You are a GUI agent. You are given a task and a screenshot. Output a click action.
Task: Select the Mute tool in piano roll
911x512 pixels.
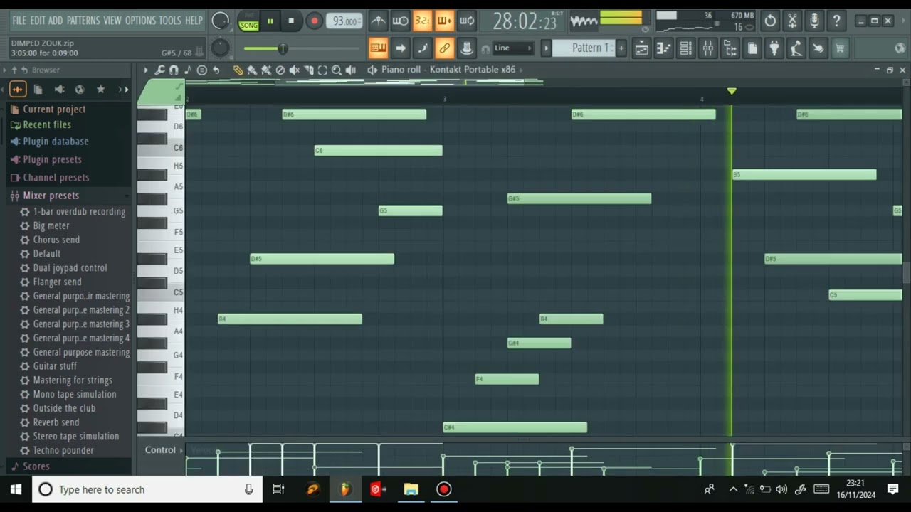[x=294, y=70]
